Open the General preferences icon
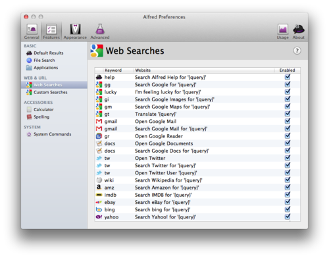The image size is (329, 258). 32,32
